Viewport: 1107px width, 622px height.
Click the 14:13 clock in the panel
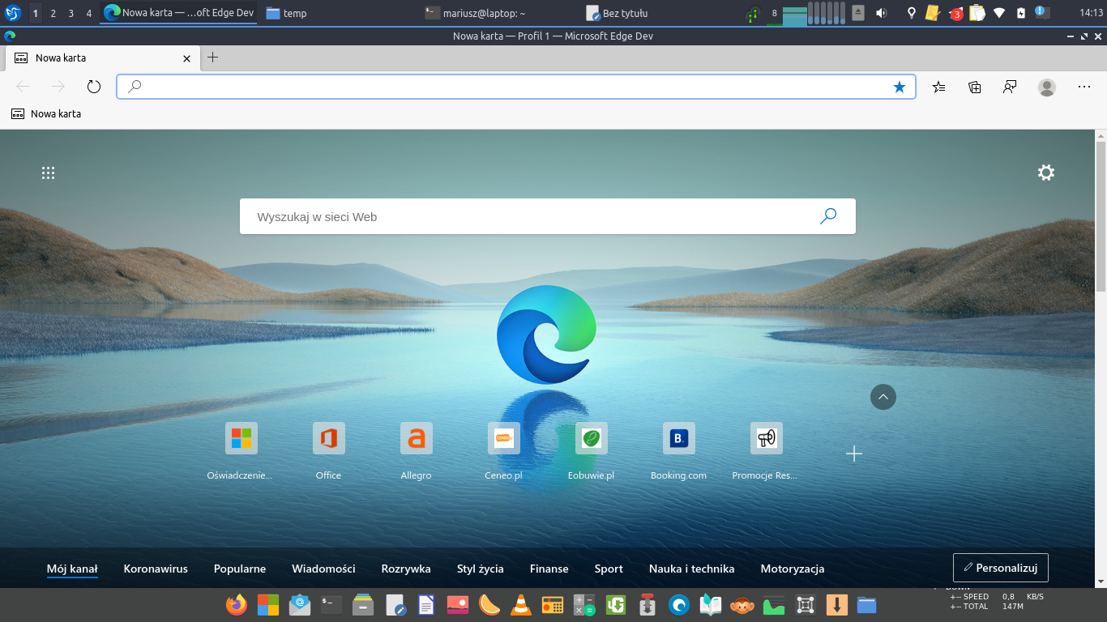[x=1092, y=13]
